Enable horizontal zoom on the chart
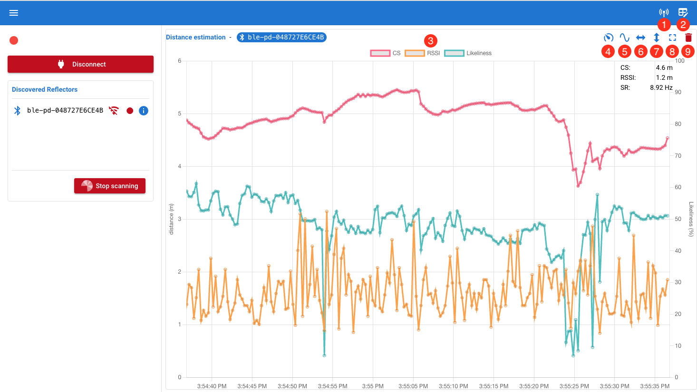Image resolution: width=697 pixels, height=392 pixels. tap(640, 37)
